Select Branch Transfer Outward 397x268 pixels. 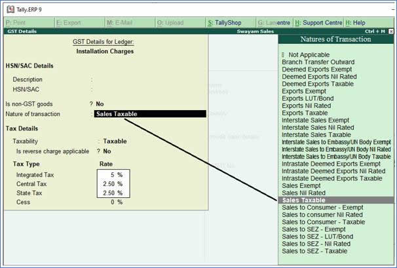click(x=318, y=62)
